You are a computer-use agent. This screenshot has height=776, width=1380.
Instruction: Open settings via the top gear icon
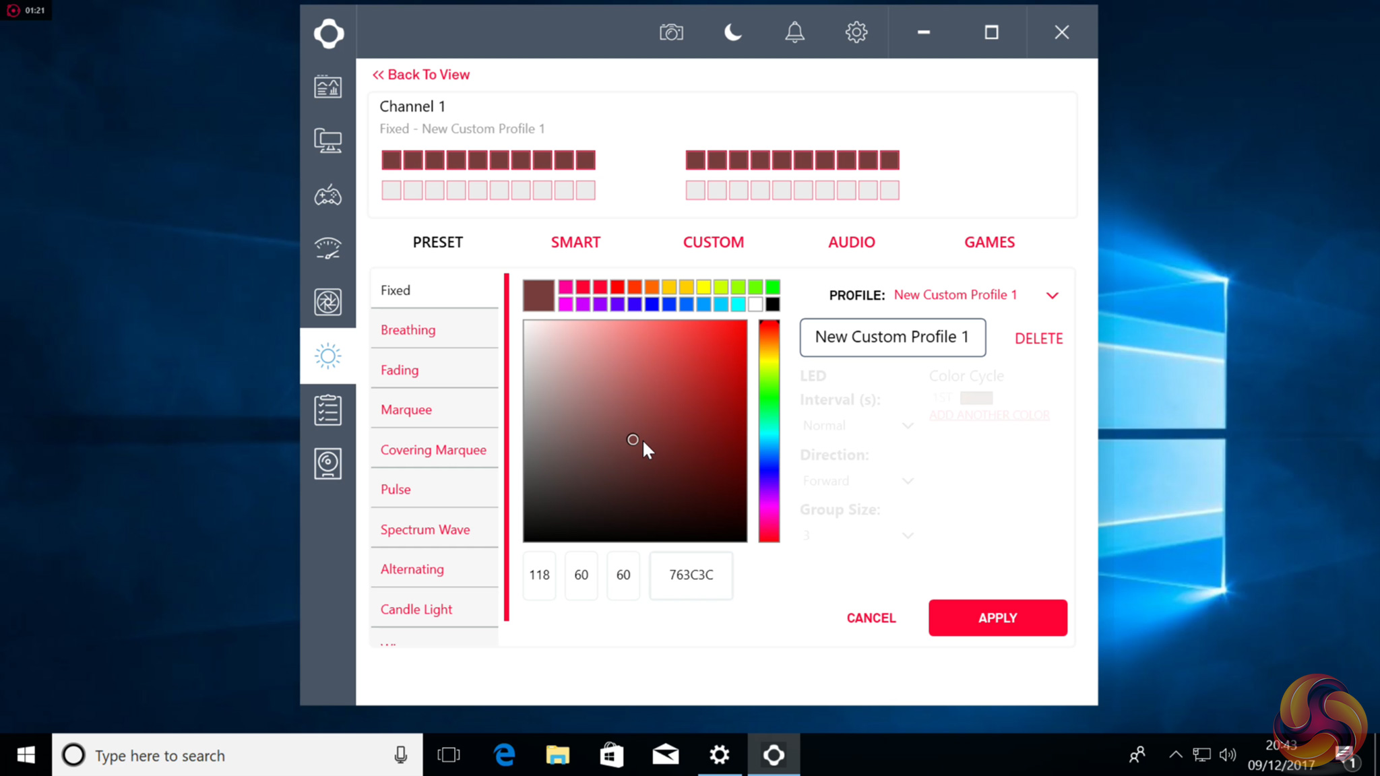856,32
